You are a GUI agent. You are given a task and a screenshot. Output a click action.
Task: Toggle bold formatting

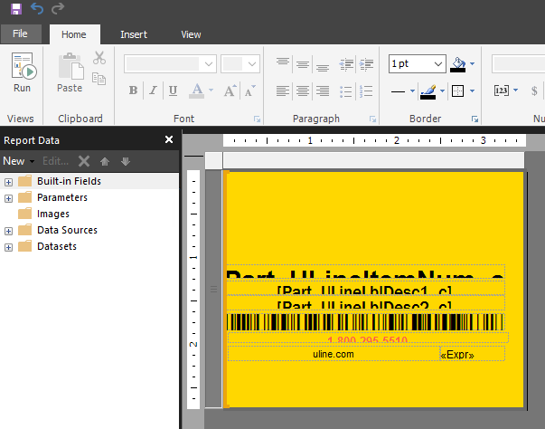click(x=133, y=91)
